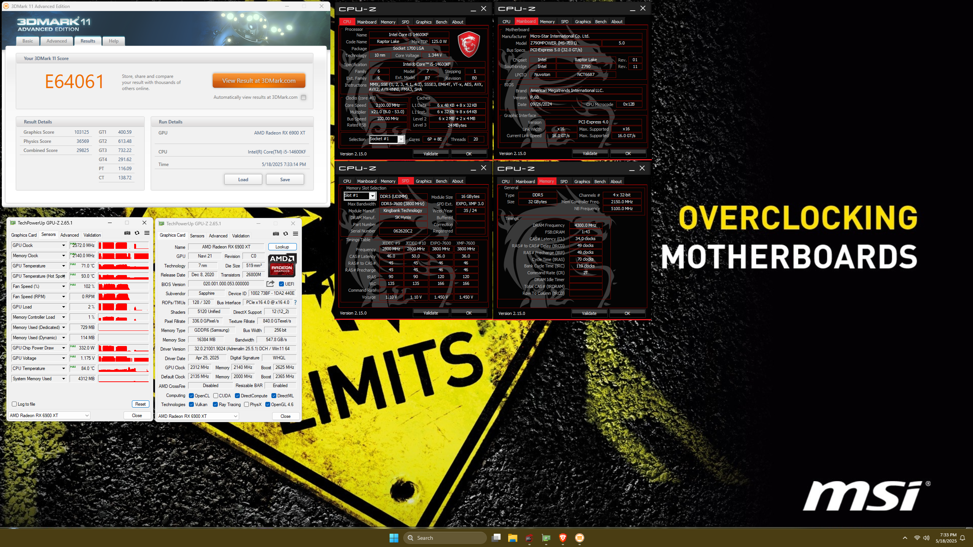Open CPU Temperature sensor dropdown
Viewport: 973px width, 547px height.
63,368
